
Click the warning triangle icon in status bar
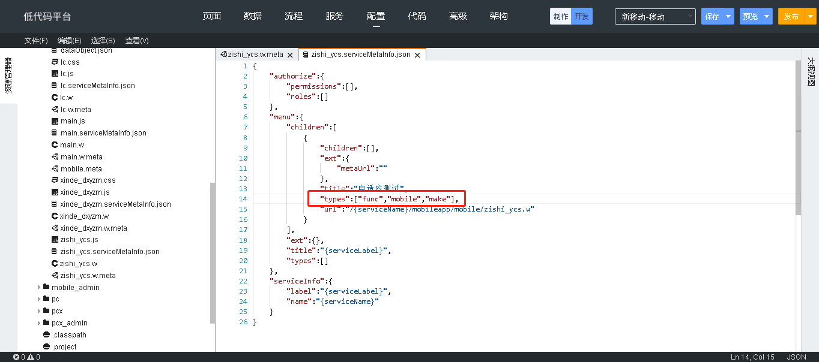coord(31,357)
